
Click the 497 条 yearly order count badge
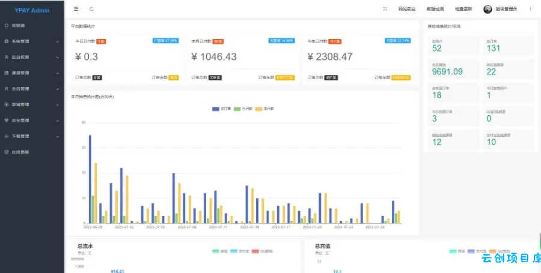tap(331, 78)
